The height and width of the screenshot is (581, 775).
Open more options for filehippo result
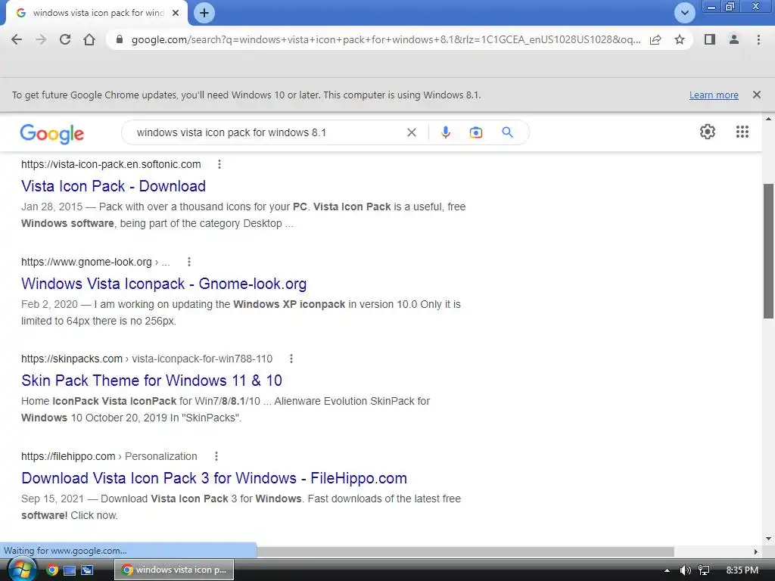click(x=216, y=456)
